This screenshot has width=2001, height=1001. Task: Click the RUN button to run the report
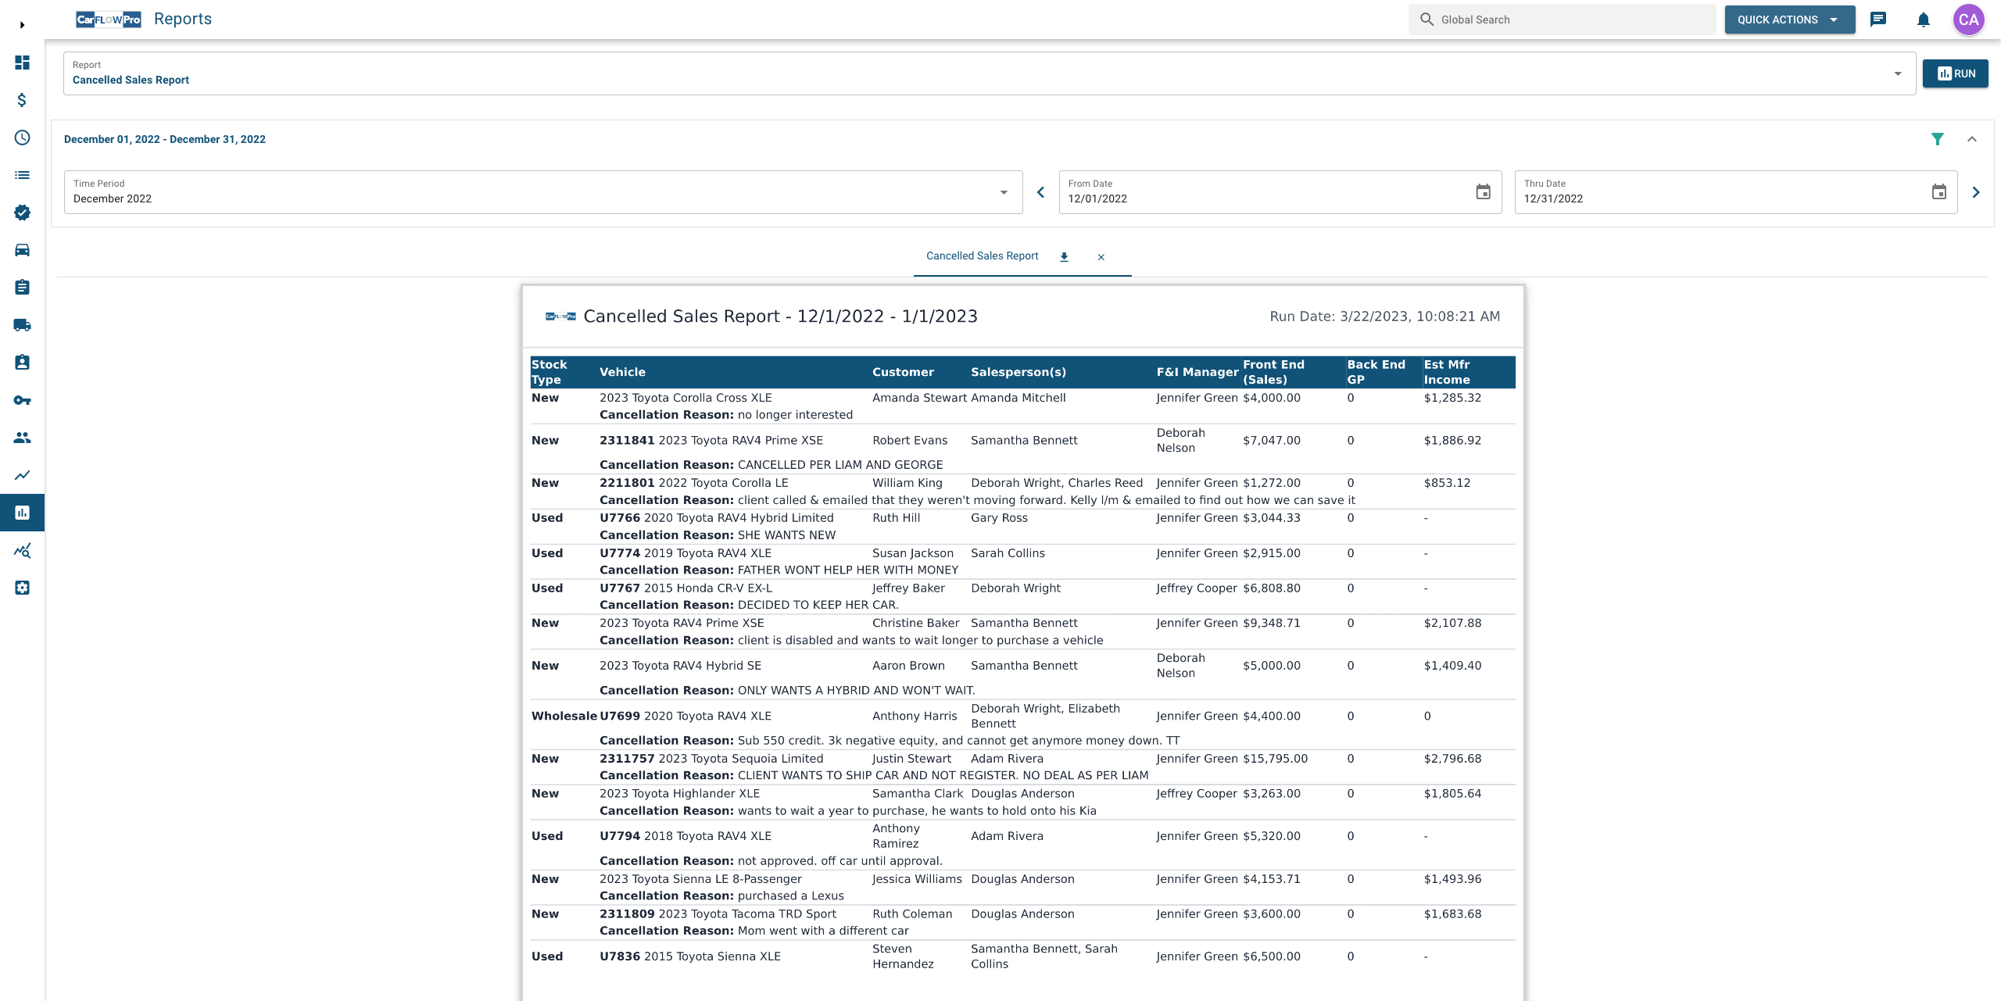tap(1956, 73)
